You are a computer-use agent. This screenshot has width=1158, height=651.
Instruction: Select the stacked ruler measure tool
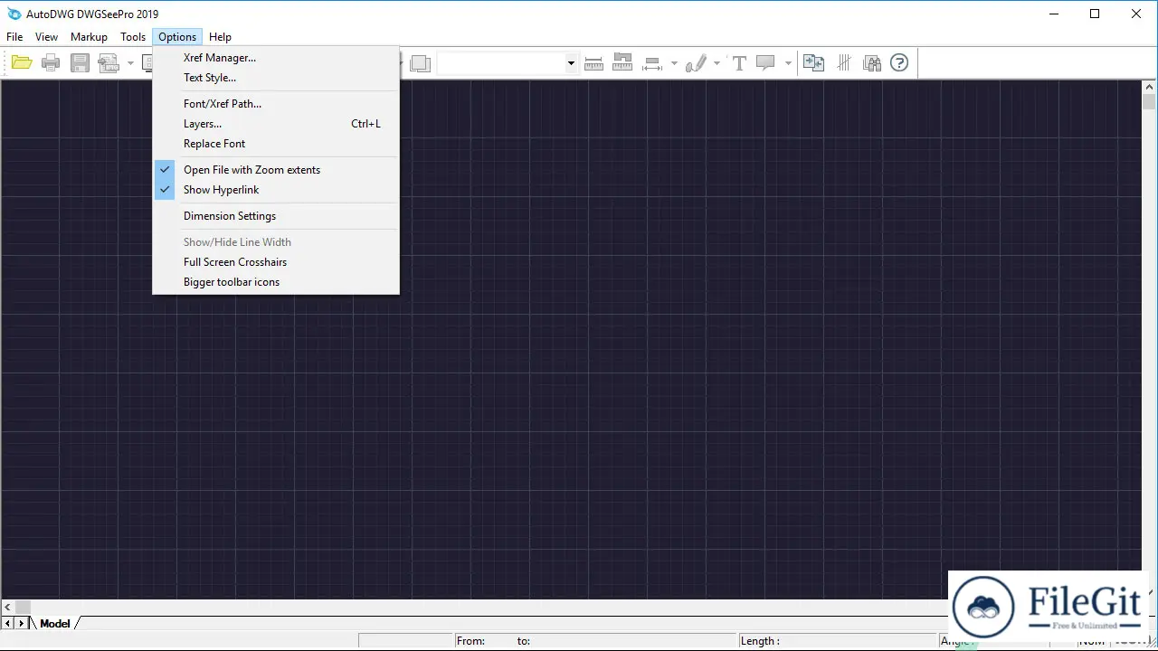coord(622,62)
